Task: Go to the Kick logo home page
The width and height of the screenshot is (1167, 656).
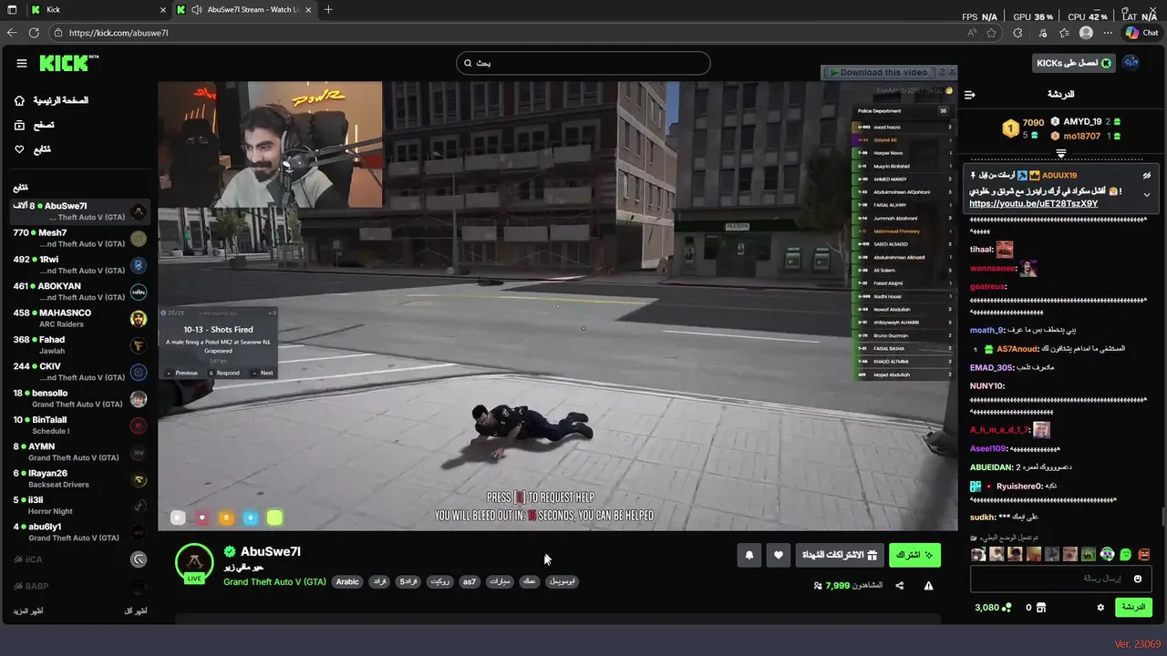Action: point(68,63)
